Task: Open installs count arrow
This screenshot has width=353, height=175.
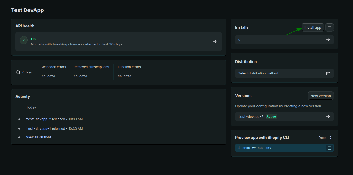Action: (328, 40)
